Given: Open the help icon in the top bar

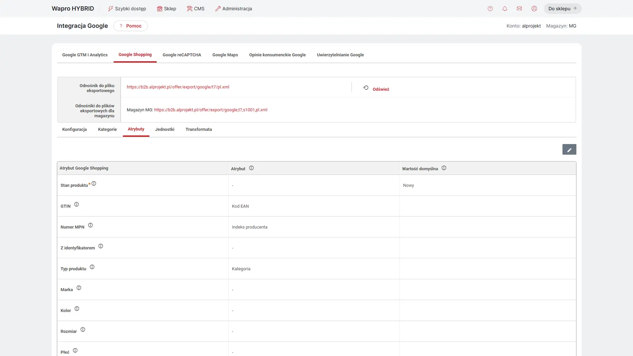Looking at the screenshot, I should coord(490,8).
